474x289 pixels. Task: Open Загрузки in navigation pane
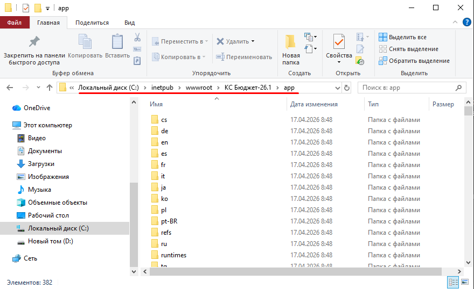click(36, 164)
